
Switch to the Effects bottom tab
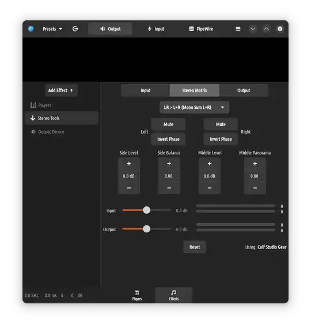pyautogui.click(x=174, y=295)
